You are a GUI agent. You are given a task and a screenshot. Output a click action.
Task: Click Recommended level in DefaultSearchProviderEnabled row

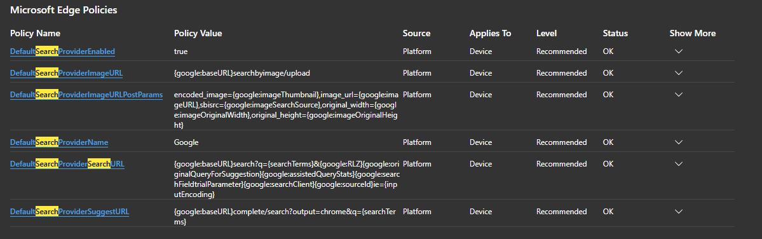coord(561,51)
